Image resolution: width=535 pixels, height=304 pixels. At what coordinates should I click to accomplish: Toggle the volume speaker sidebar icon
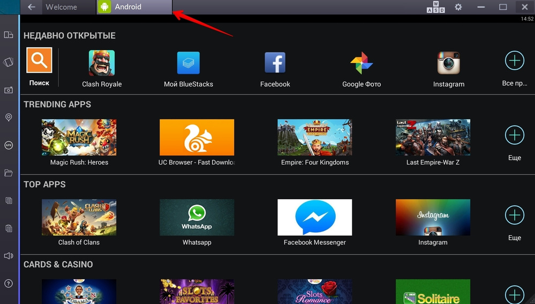(x=9, y=256)
